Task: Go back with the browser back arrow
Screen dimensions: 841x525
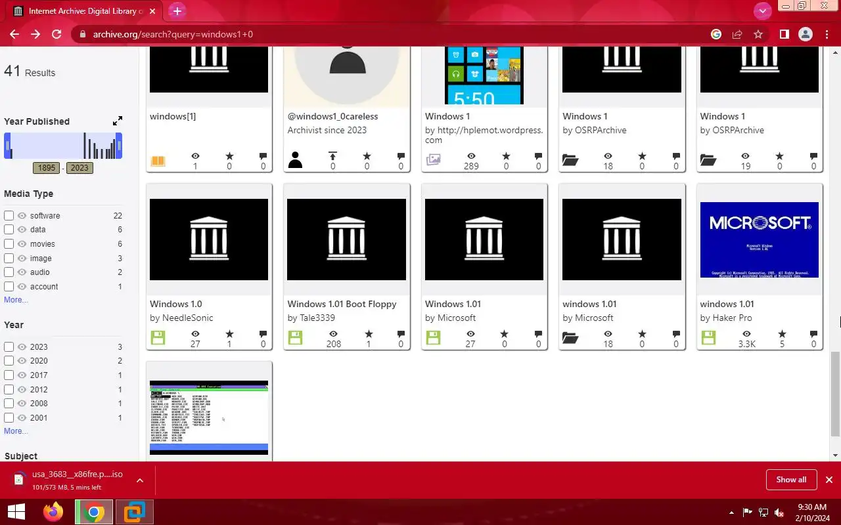Action: (x=14, y=34)
